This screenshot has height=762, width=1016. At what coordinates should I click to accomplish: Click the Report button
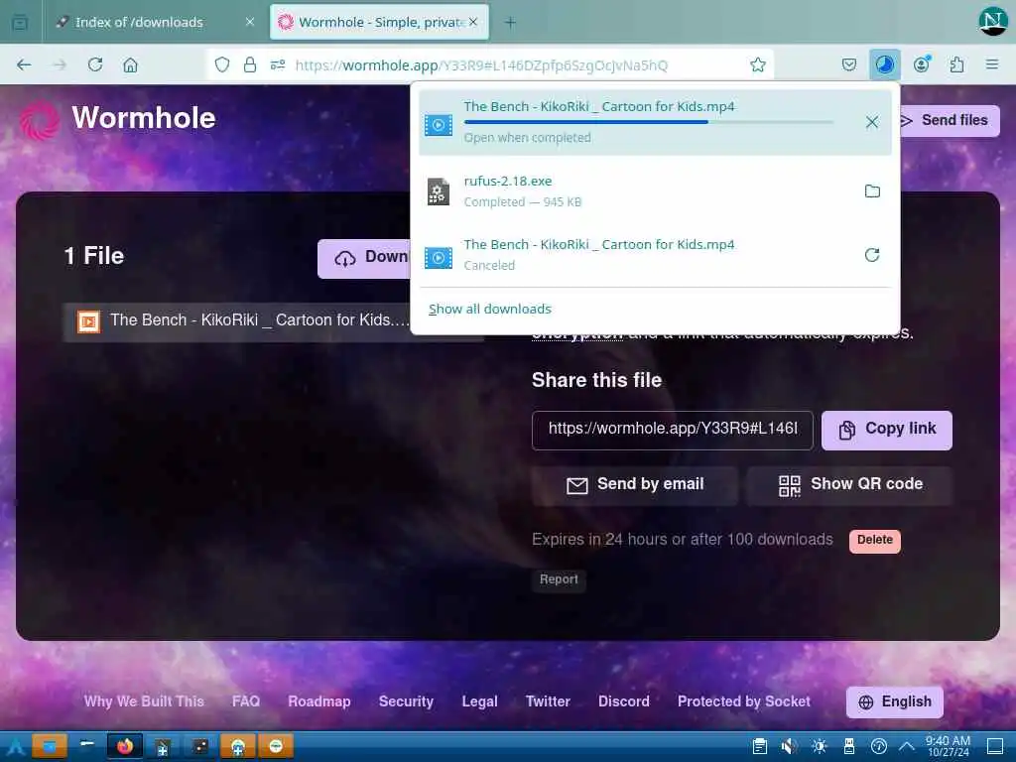pos(559,579)
